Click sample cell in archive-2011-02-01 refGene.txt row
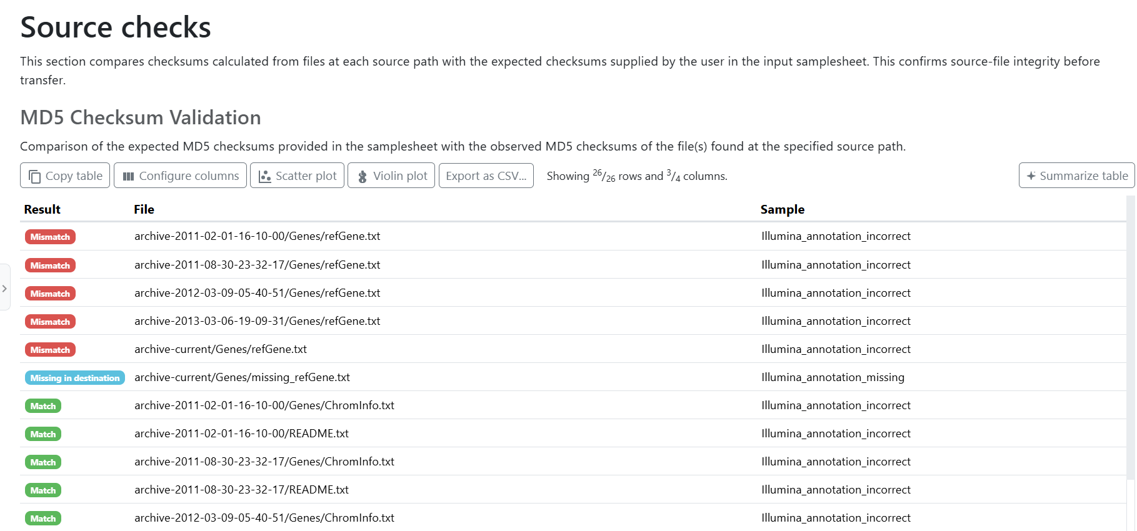This screenshot has height=531, width=1137. (x=836, y=236)
